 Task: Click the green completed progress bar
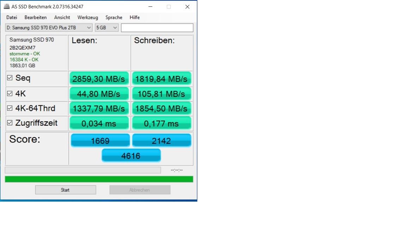99,179
